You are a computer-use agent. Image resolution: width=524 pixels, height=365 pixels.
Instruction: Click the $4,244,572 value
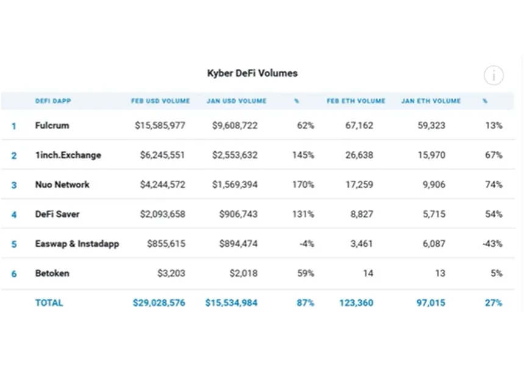pyautogui.click(x=162, y=185)
